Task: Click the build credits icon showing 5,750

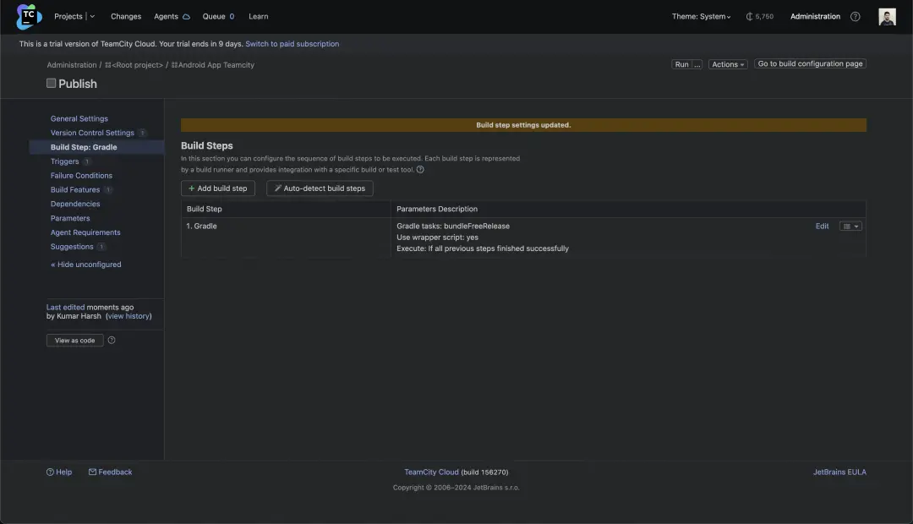Action: tap(750, 17)
